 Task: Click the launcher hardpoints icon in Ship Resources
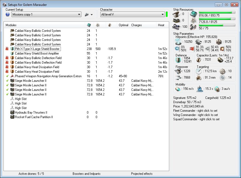click(x=176, y=20)
